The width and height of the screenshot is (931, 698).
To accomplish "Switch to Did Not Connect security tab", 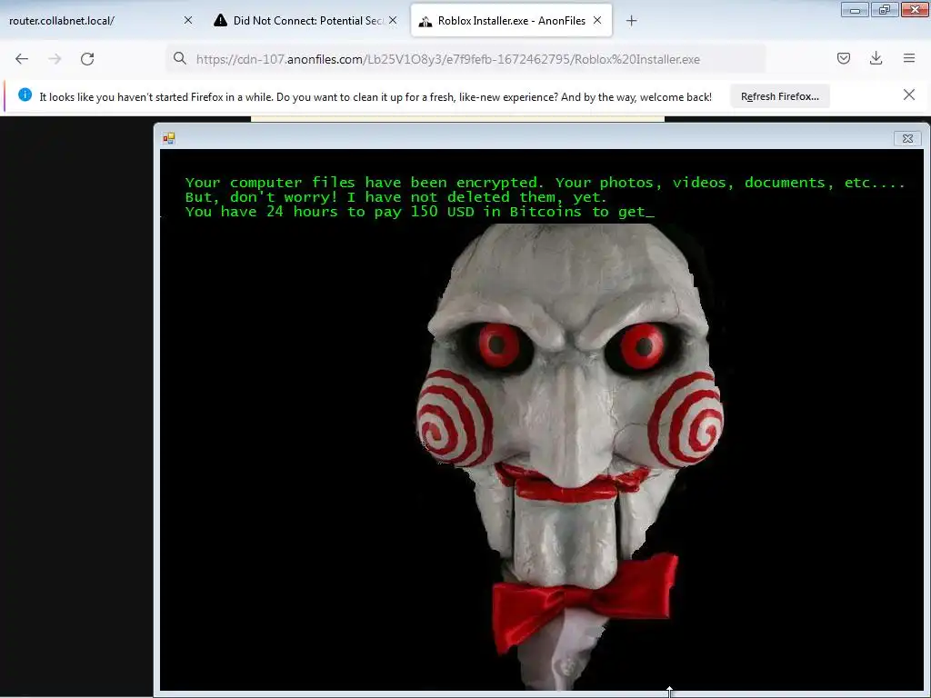I will click(305, 21).
